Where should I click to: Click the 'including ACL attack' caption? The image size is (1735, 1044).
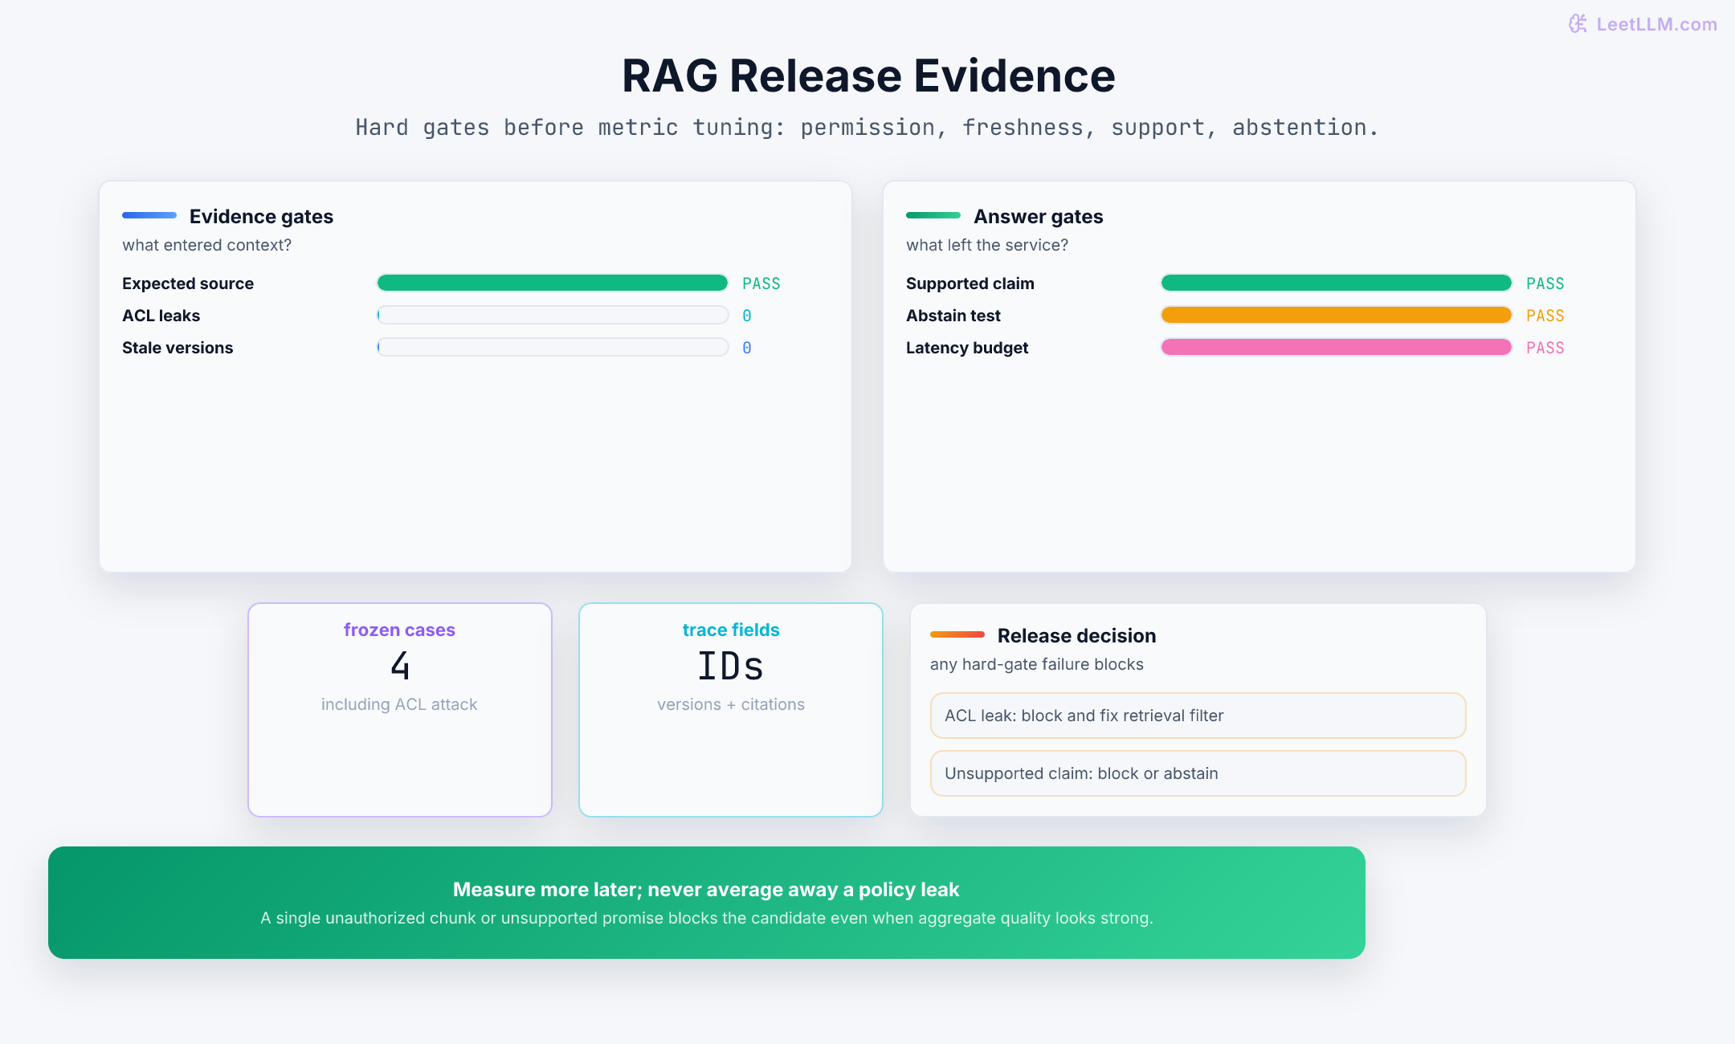click(x=399, y=704)
